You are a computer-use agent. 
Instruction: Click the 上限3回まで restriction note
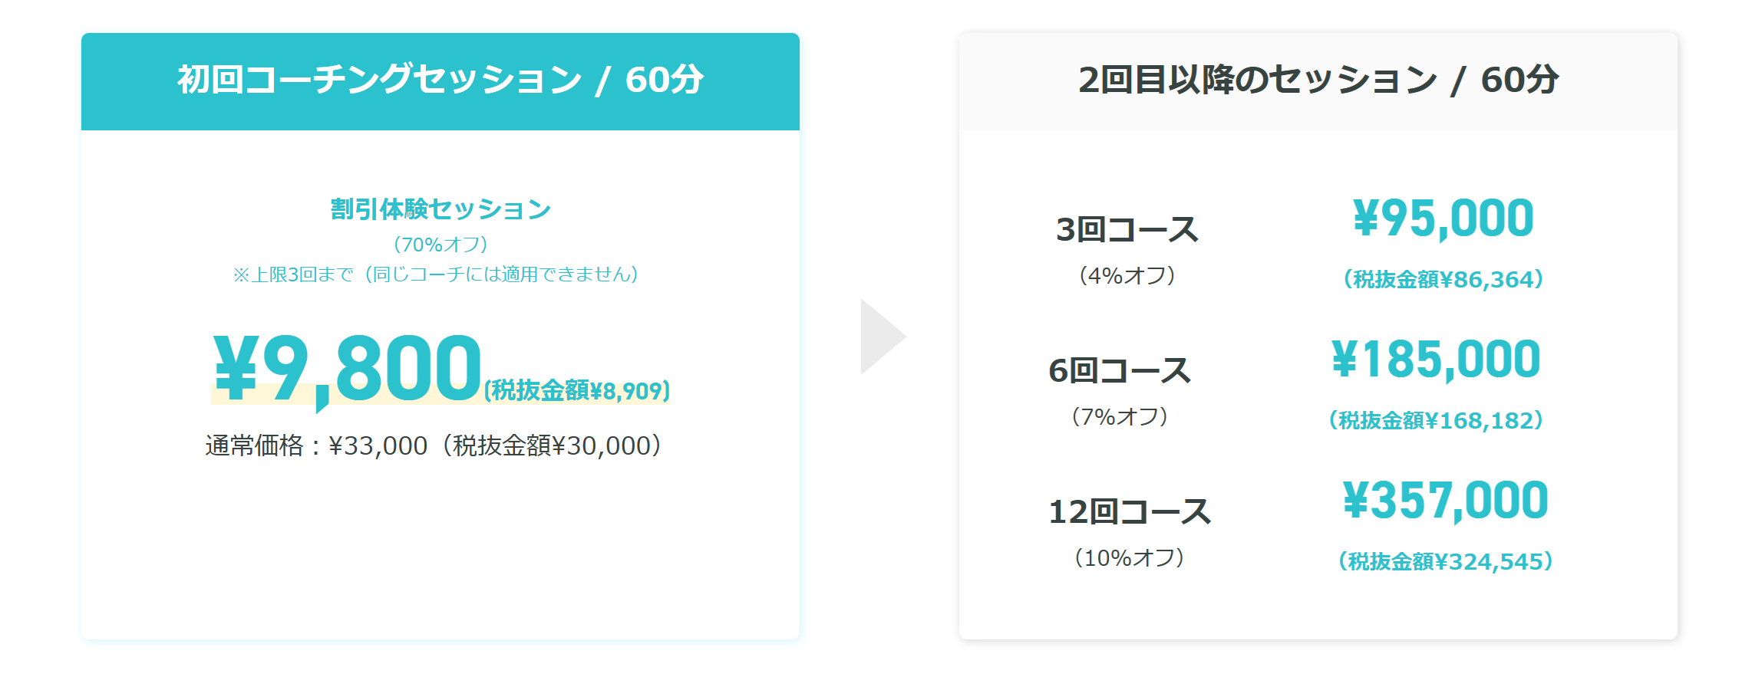pos(436,274)
